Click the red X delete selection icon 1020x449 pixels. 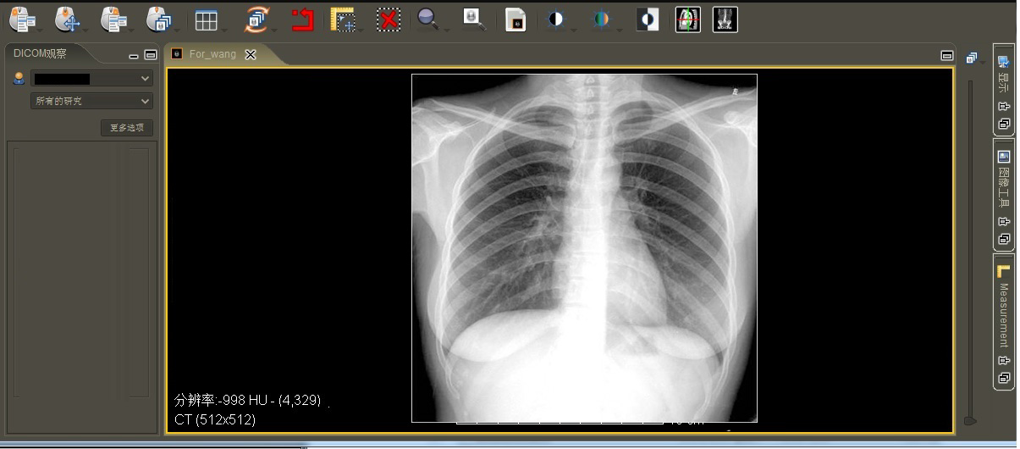click(389, 19)
